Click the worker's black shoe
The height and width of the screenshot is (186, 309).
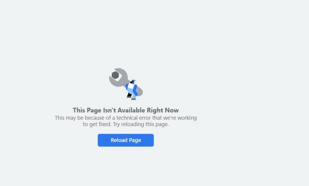tap(129, 95)
